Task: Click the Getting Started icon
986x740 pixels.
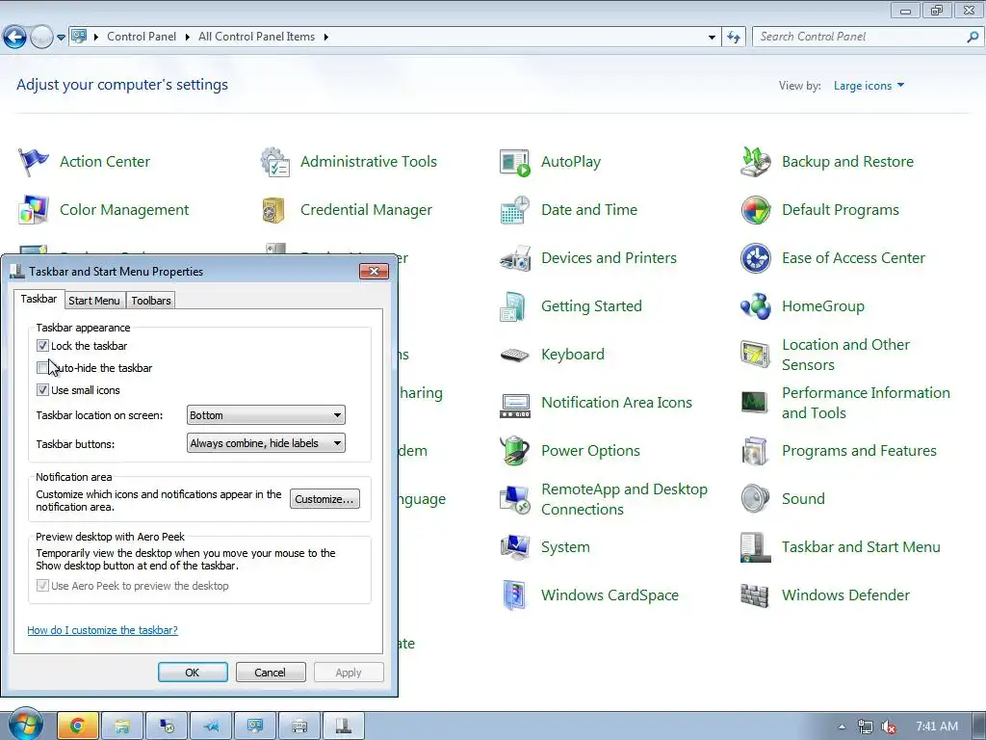Action: pos(514,306)
